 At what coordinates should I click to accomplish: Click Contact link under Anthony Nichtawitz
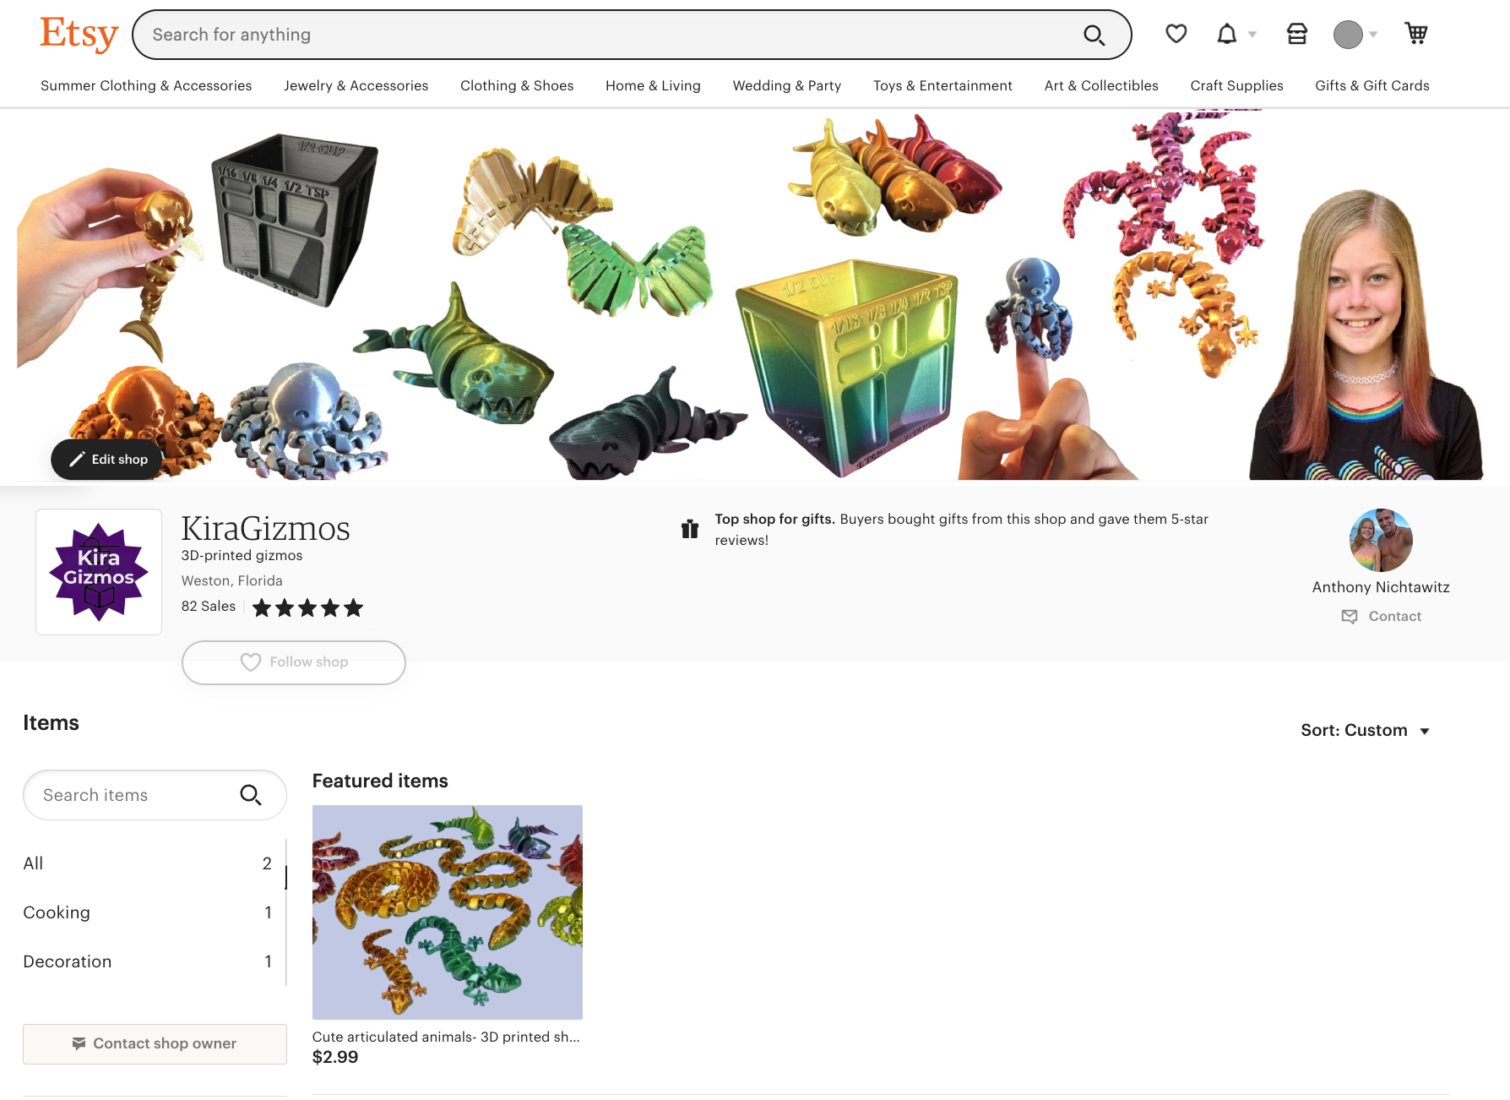[1381, 617]
